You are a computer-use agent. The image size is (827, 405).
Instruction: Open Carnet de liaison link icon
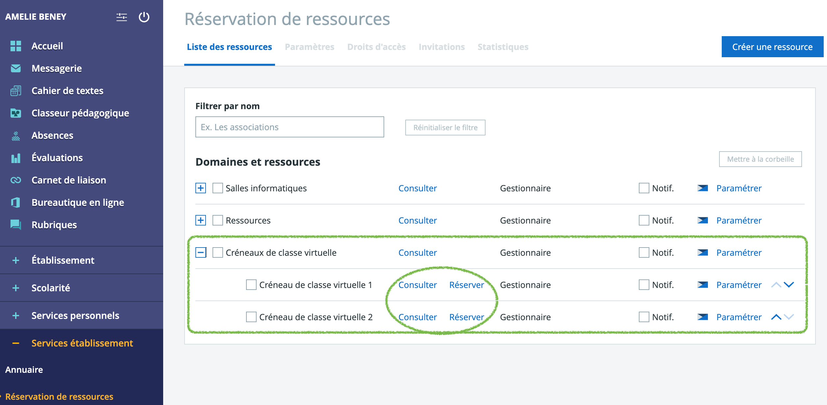(15, 180)
